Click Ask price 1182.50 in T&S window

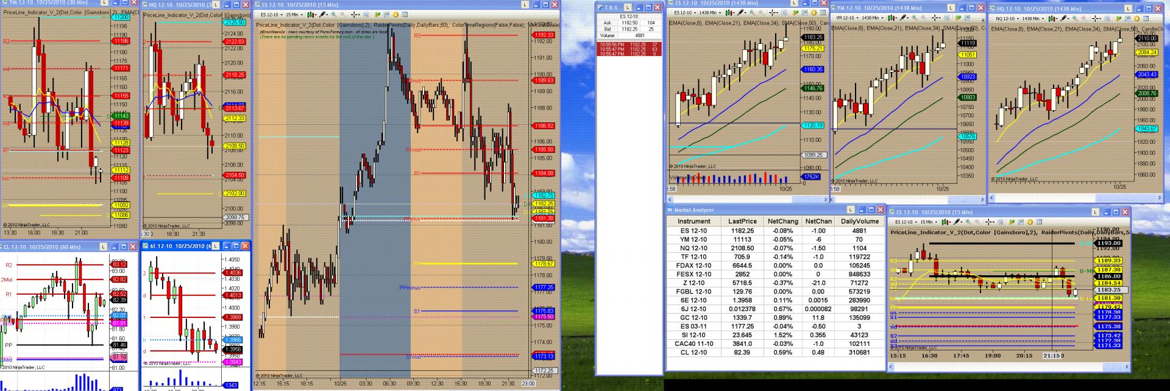pyautogui.click(x=629, y=23)
